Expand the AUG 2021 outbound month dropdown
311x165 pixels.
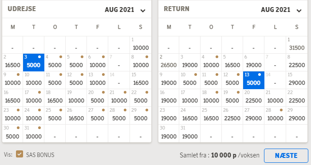(125, 10)
